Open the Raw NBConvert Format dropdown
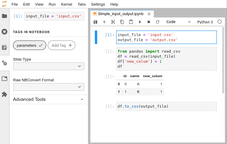 [x=49, y=87]
